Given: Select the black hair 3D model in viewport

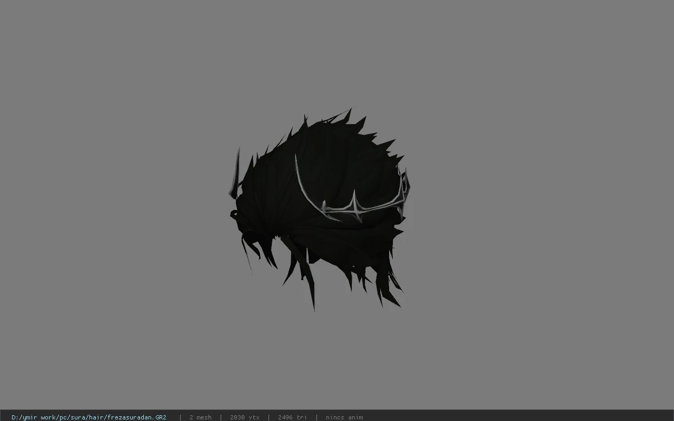Looking at the screenshot, I should click(320, 209).
